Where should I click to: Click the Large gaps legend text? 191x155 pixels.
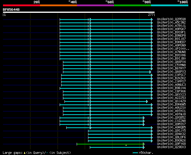(x=37, y=153)
